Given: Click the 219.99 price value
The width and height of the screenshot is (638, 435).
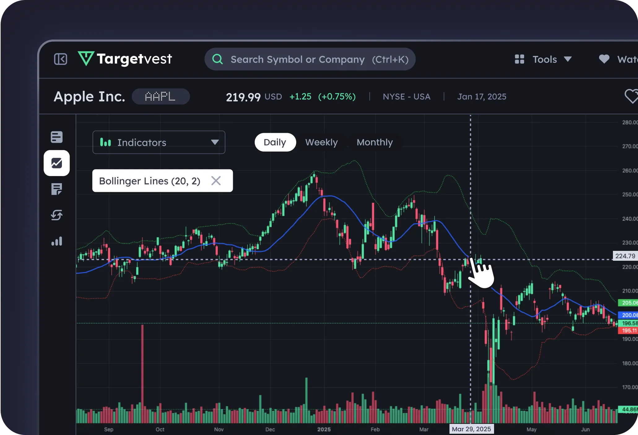Looking at the screenshot, I should (243, 97).
